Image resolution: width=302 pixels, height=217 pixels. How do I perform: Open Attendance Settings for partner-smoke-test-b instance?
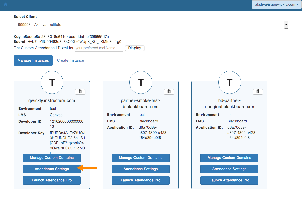tap(141, 169)
